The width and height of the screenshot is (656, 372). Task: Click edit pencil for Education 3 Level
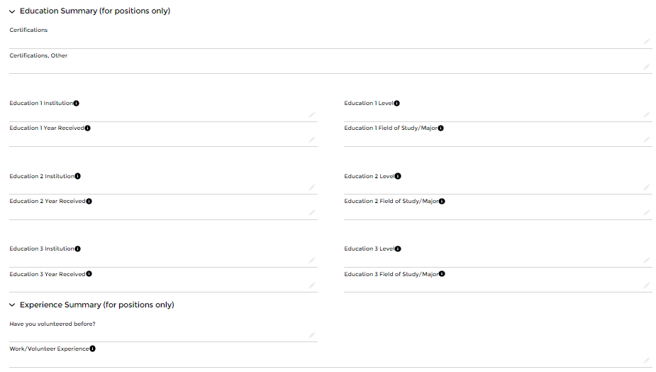[x=647, y=261]
